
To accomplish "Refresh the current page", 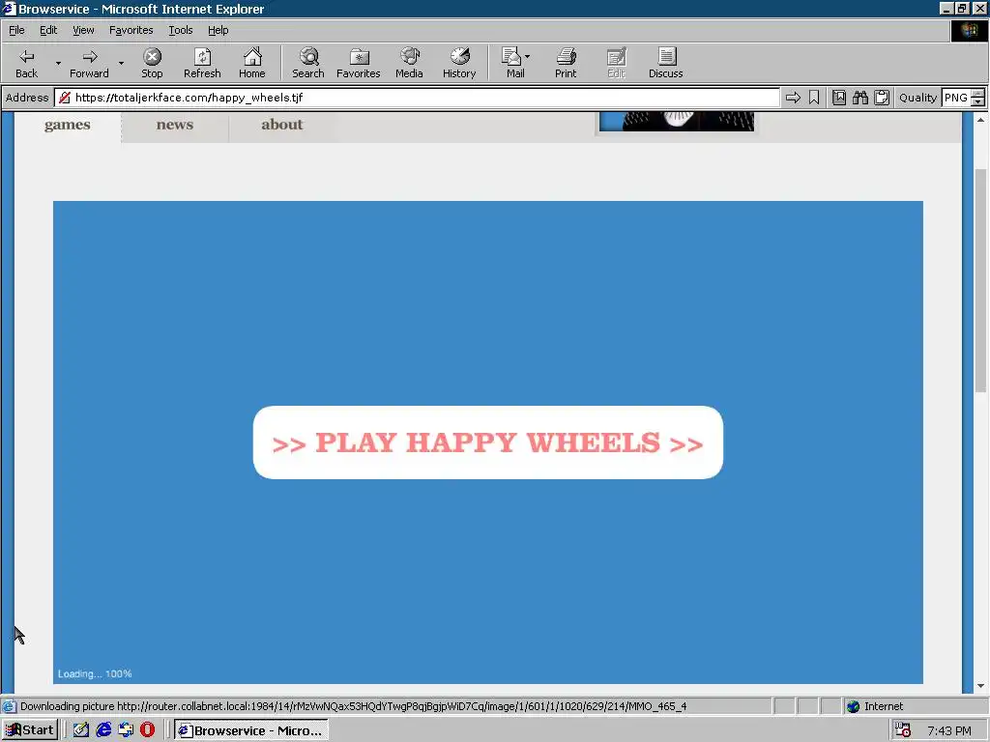I will [202, 63].
